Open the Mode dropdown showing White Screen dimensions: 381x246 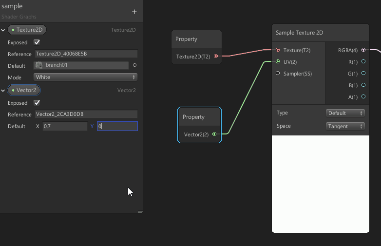tap(85, 77)
